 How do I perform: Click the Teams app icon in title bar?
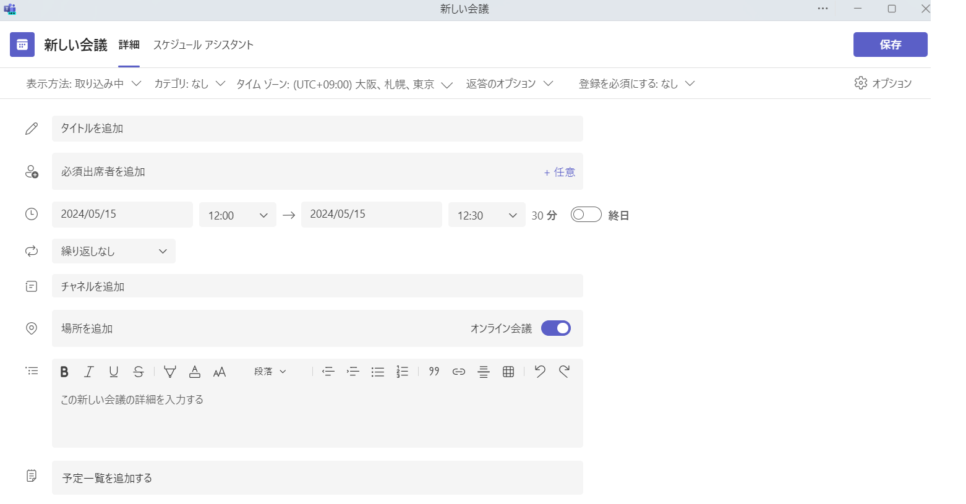[x=9, y=9]
